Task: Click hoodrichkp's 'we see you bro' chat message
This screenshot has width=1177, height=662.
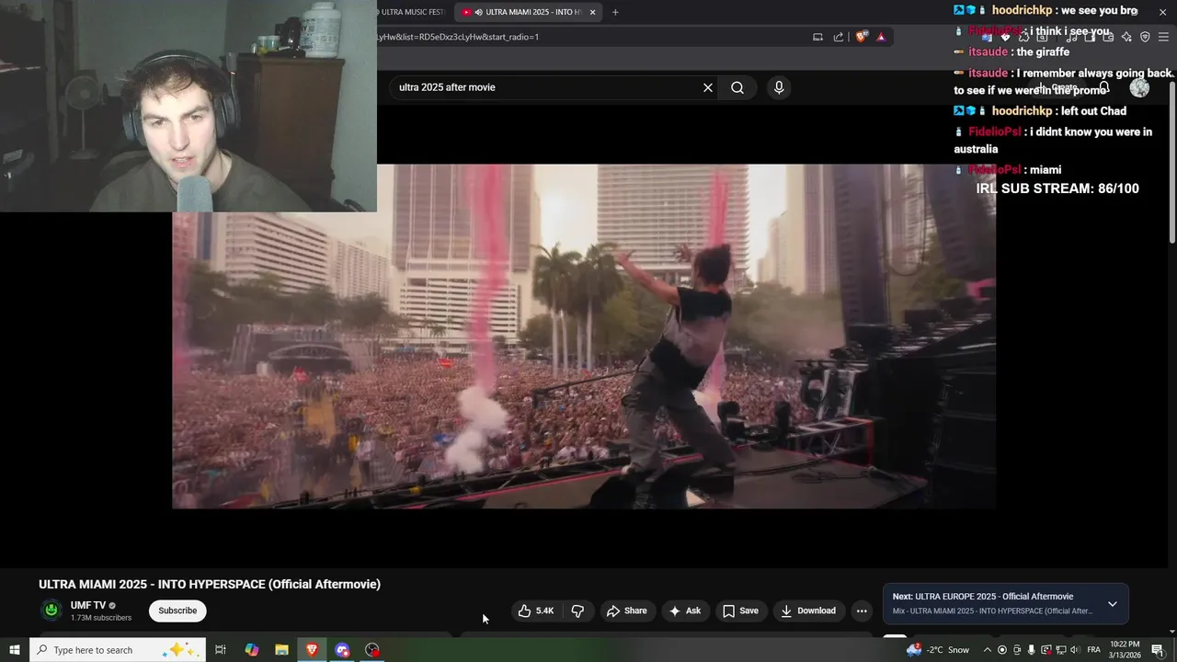Action: [x=1046, y=11]
